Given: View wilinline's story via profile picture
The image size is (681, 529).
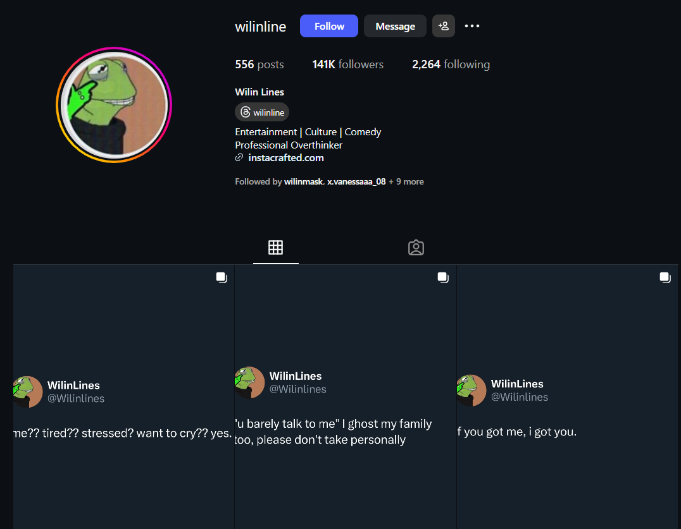Looking at the screenshot, I should (114, 105).
